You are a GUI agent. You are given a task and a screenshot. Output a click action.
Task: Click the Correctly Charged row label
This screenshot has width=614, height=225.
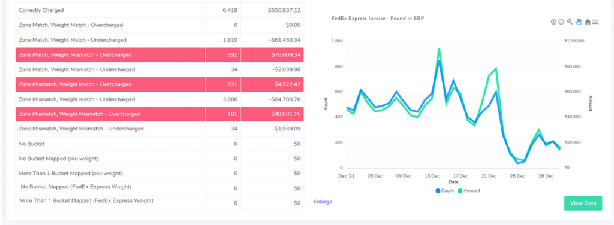(41, 10)
